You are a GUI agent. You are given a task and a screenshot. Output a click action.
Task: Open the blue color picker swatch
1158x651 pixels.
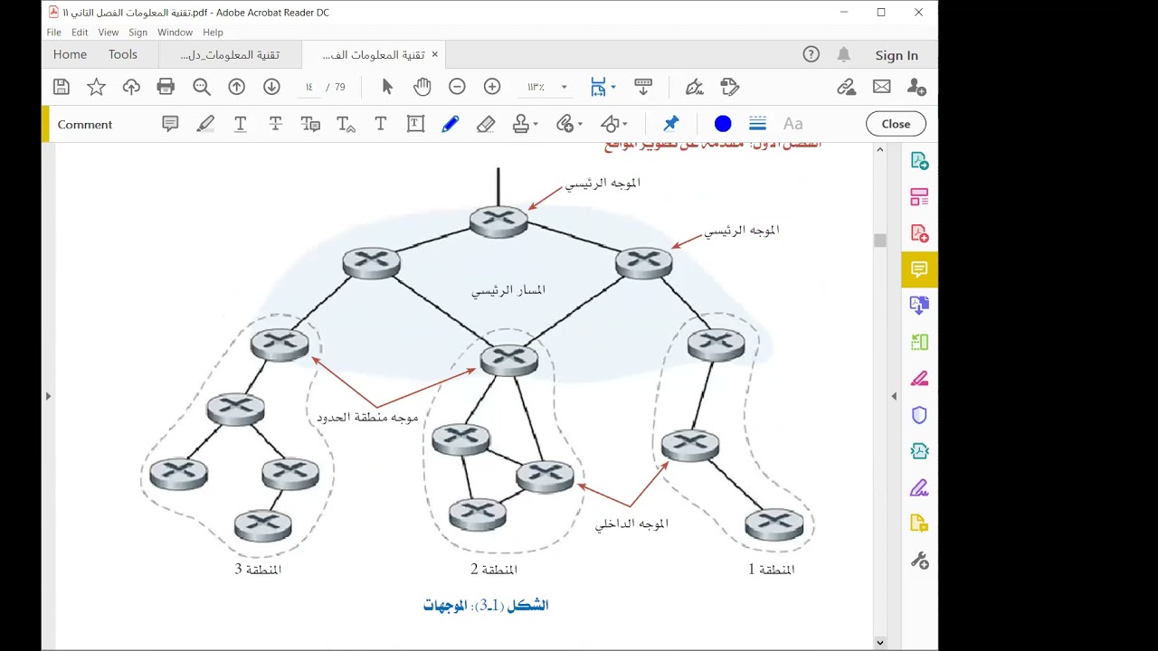(x=723, y=124)
